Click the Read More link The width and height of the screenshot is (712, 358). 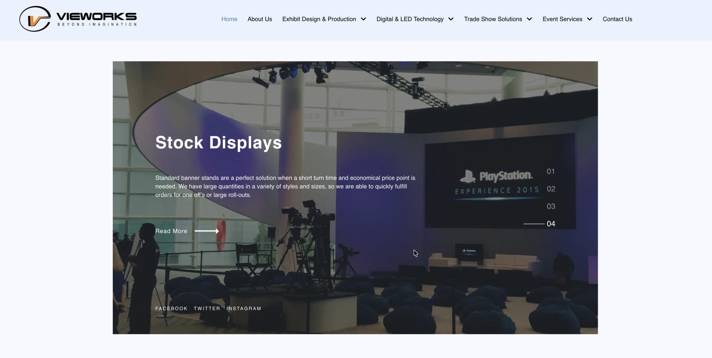pyautogui.click(x=171, y=231)
